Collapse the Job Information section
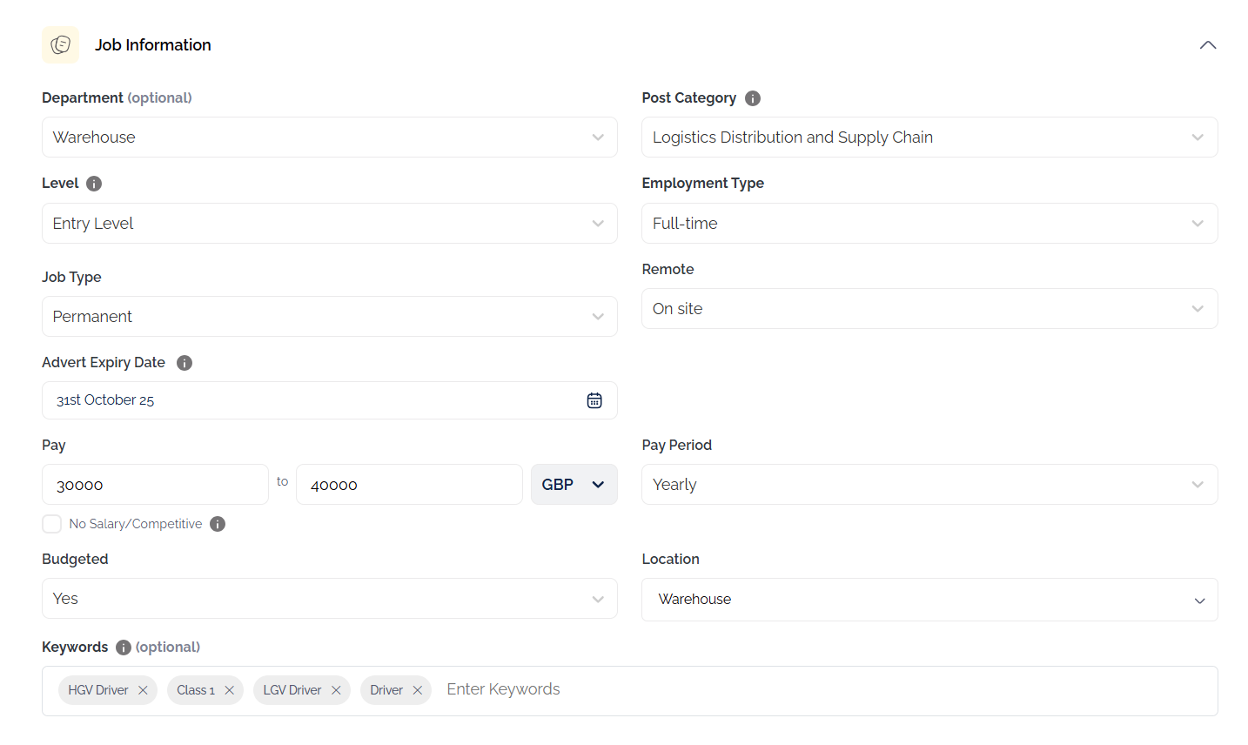 click(x=1207, y=45)
